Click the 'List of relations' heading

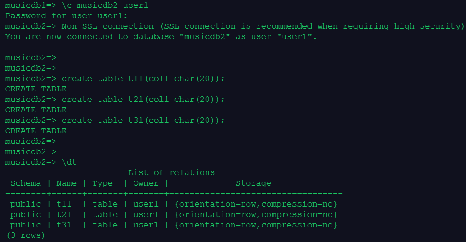click(171, 172)
